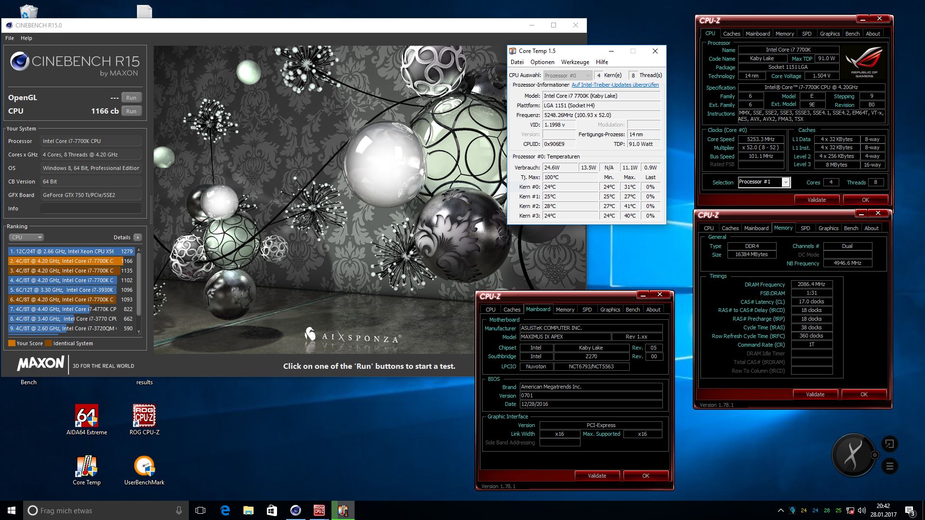Open the Core Temp desktop shortcut
The height and width of the screenshot is (520, 925).
click(x=87, y=470)
